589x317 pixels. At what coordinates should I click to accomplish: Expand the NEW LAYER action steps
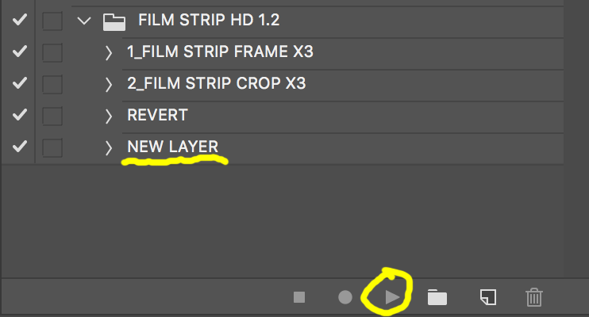pos(109,148)
